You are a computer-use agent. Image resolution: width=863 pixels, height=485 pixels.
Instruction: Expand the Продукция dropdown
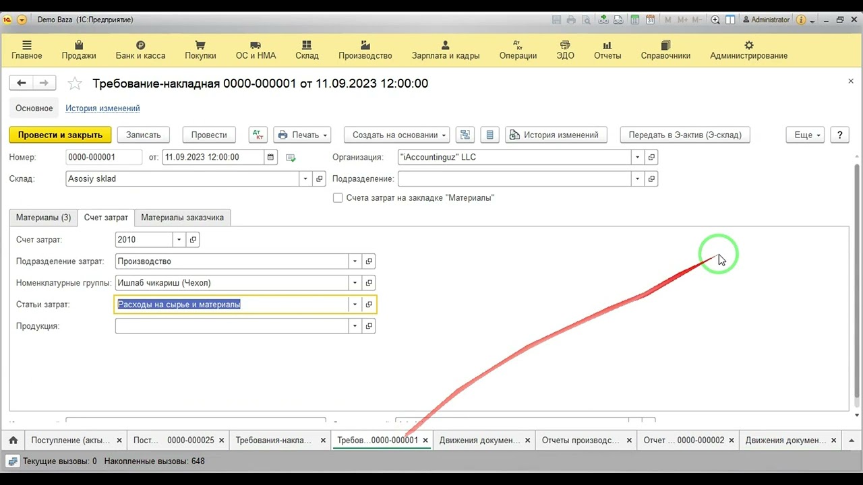point(355,326)
